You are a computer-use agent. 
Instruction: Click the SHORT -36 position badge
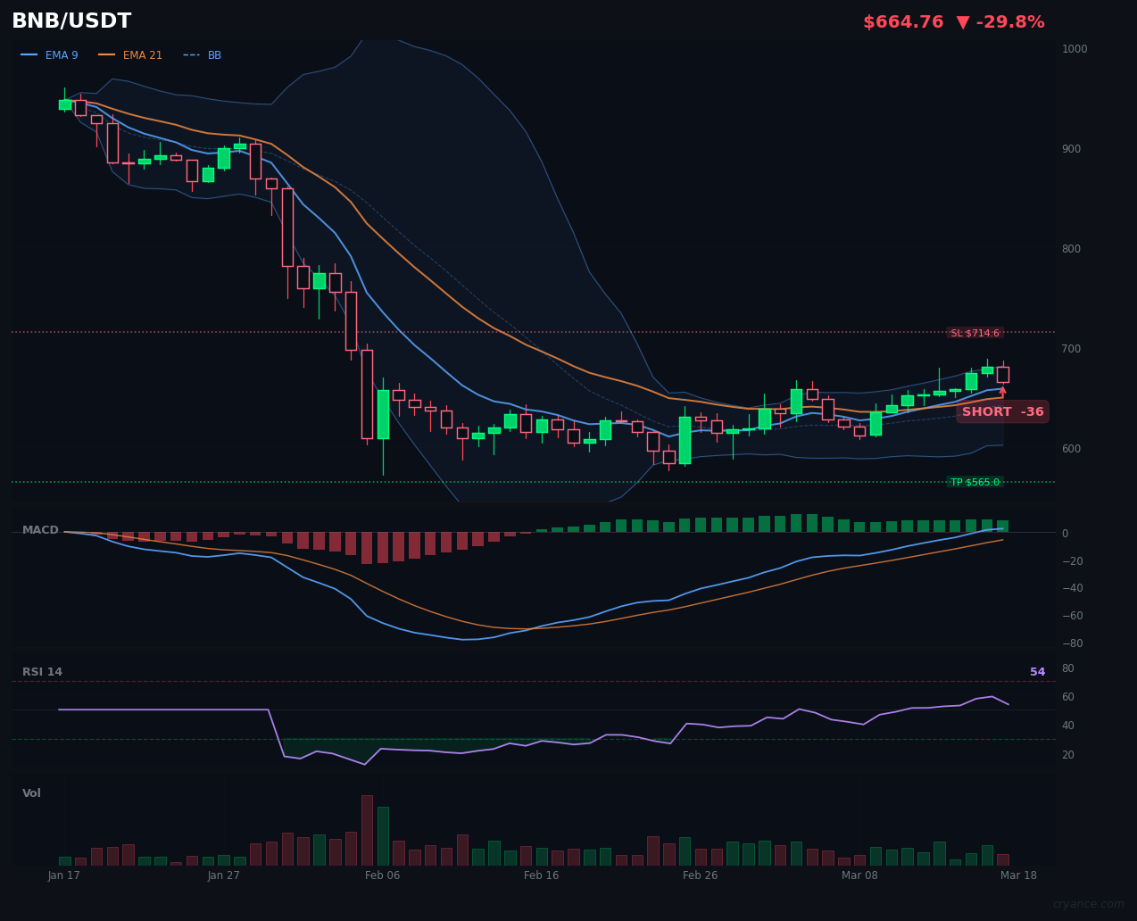pyautogui.click(x=1002, y=411)
